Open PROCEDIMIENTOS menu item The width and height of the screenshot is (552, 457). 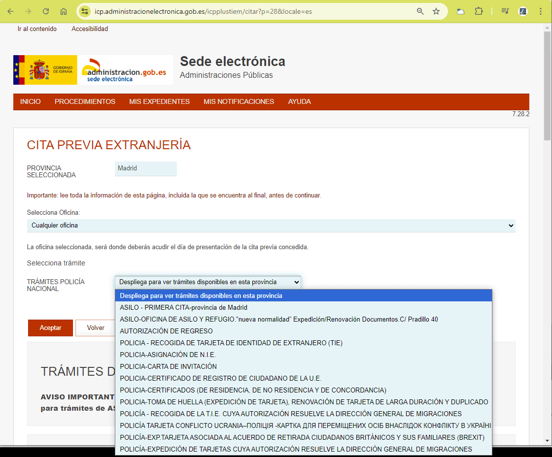85,101
